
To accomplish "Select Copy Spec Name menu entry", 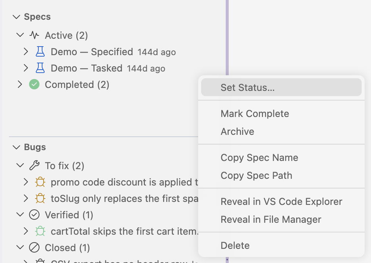I will pos(281,158).
